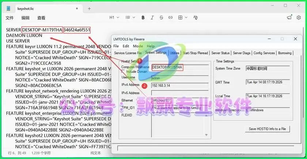Click the SIGN2=80ACD06E8C5A line
Image resolution: width=307 pixels, height=159 pixels.
(38, 86)
